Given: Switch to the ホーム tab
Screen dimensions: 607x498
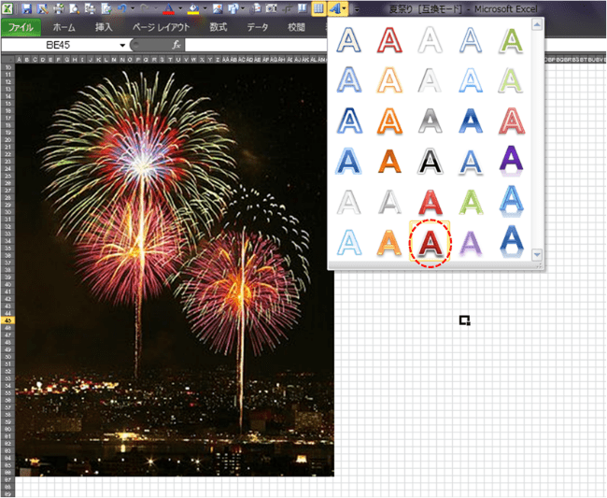Looking at the screenshot, I should 64,27.
